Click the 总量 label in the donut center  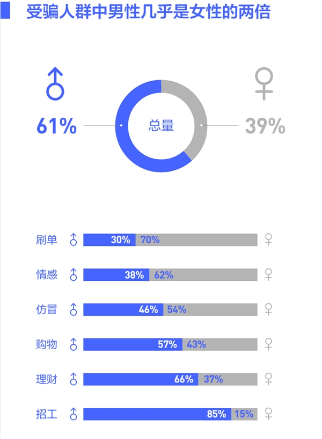161,126
